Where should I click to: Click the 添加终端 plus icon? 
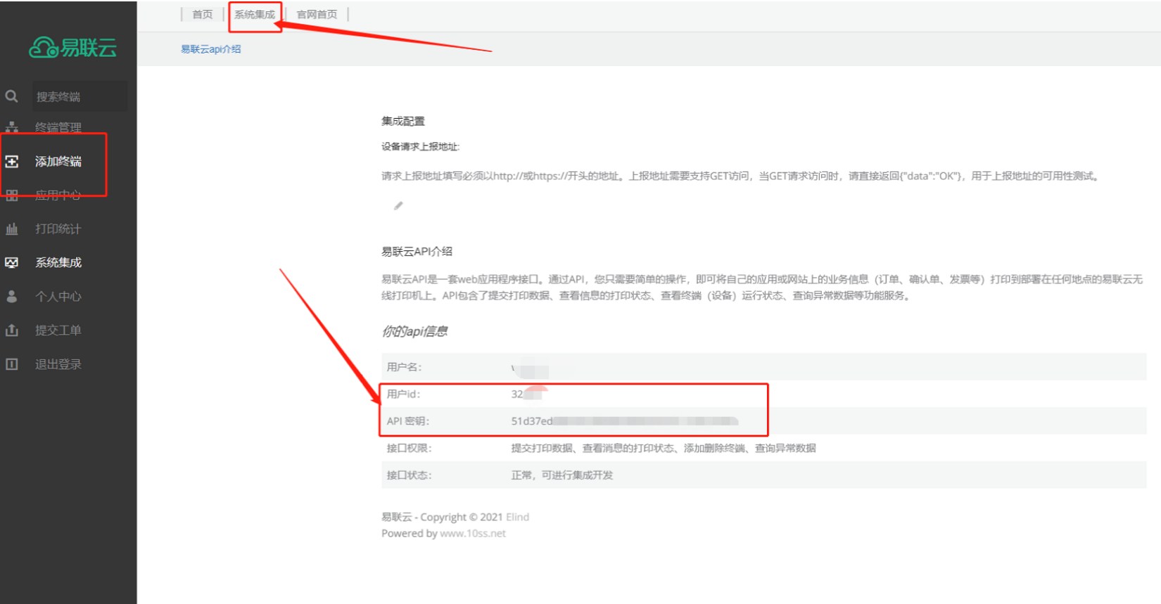[x=12, y=162]
